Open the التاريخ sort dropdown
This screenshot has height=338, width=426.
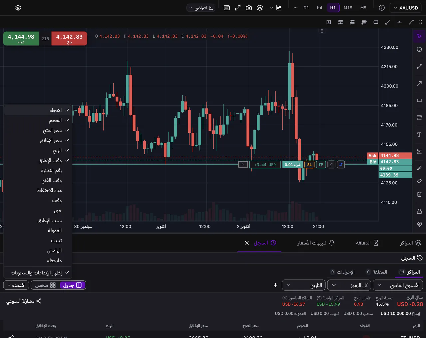point(304,285)
